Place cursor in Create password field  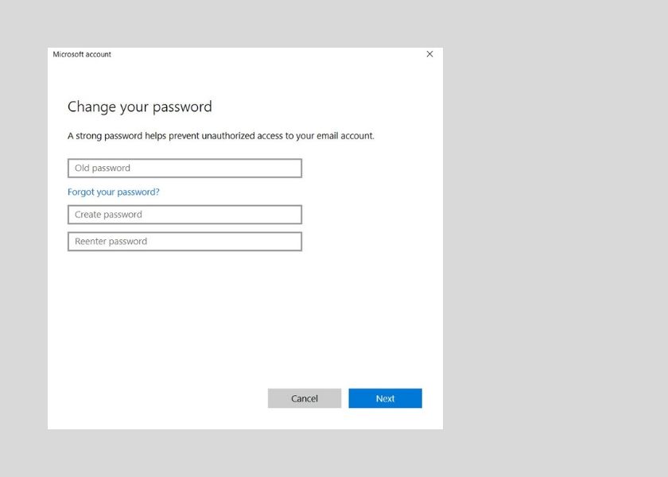point(184,215)
